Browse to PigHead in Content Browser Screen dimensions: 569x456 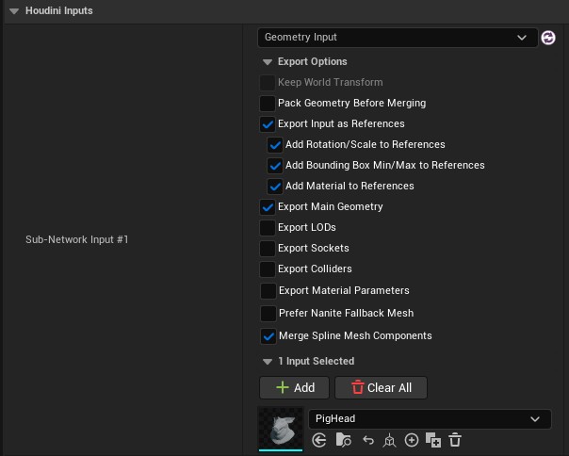[343, 440]
